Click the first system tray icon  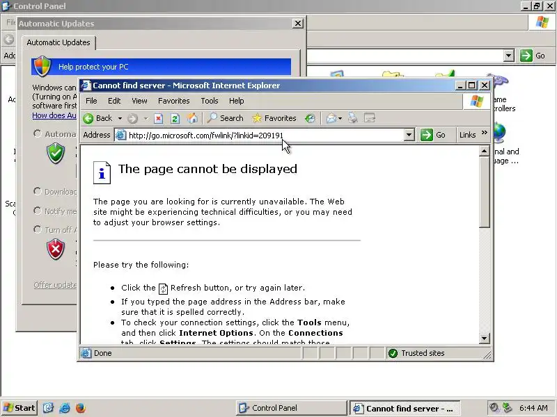tap(494, 407)
